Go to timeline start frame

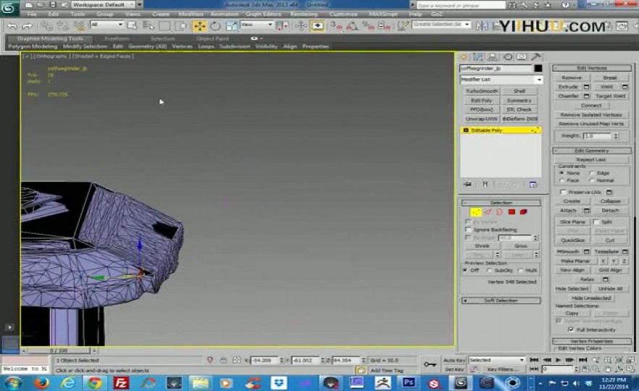click(x=534, y=360)
